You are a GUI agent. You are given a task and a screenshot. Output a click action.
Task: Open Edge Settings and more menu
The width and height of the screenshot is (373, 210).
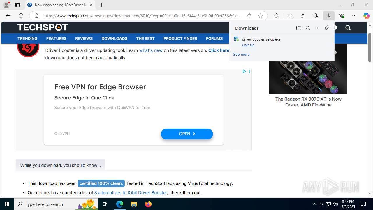(x=354, y=16)
